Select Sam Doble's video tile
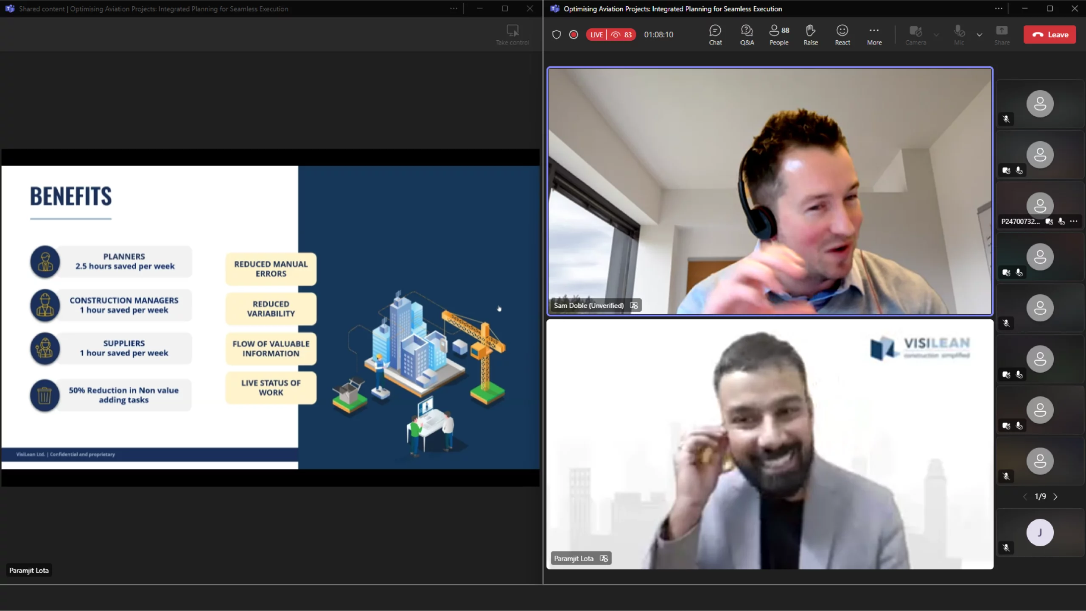This screenshot has width=1086, height=611. click(x=770, y=191)
